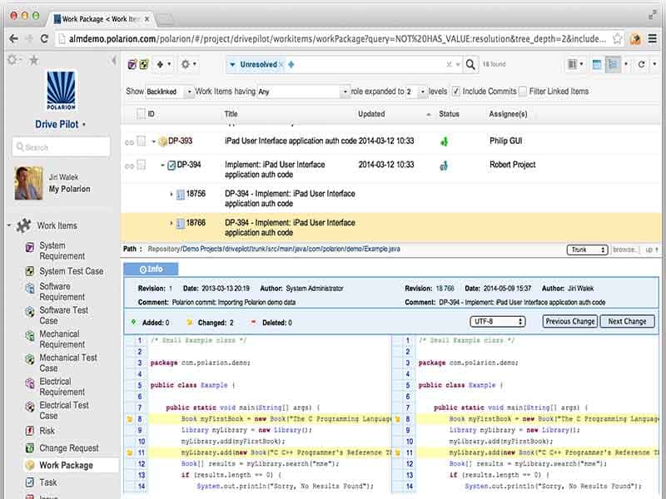Uncheck the Include Commits checkbox
The image size is (666, 499).
click(x=456, y=91)
